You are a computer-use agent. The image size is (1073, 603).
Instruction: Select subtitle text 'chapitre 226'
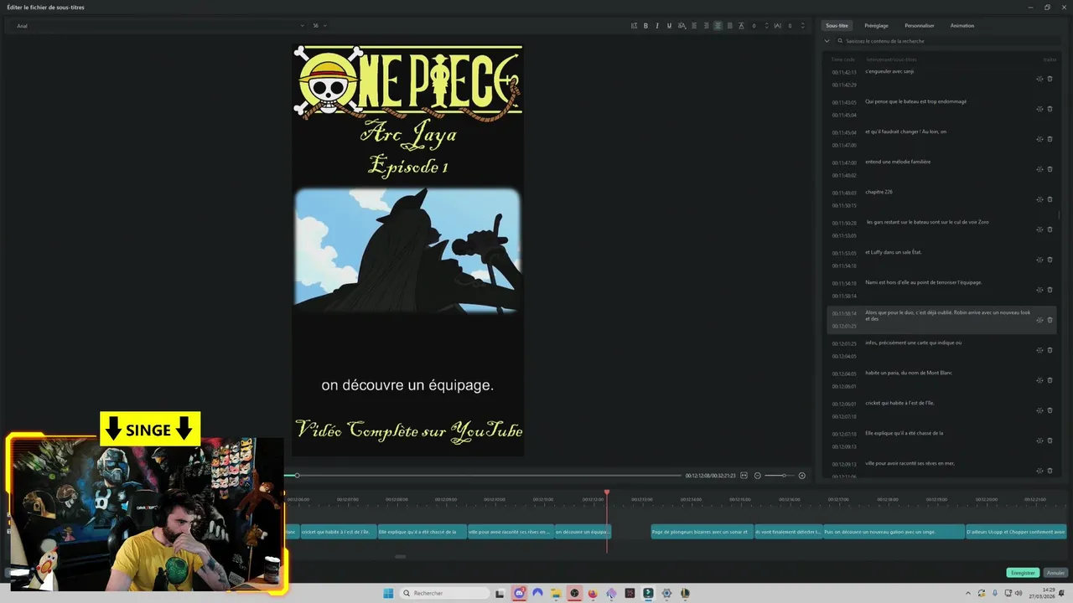pos(879,192)
